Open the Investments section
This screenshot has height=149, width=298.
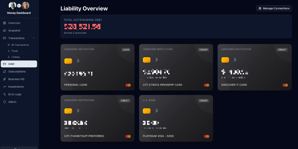16,87
